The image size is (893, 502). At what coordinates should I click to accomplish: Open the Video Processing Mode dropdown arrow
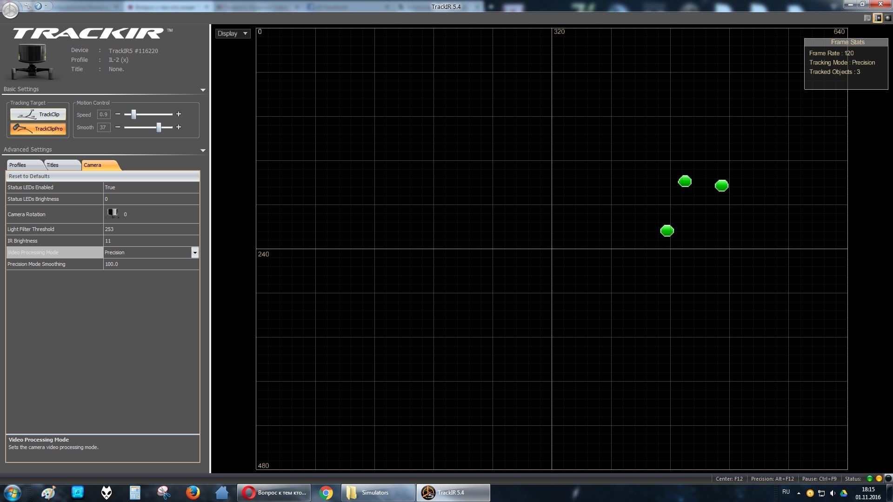tap(195, 252)
